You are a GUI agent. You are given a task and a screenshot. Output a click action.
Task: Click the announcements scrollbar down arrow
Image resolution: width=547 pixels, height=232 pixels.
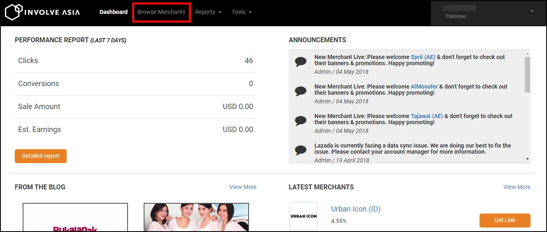coord(528,159)
